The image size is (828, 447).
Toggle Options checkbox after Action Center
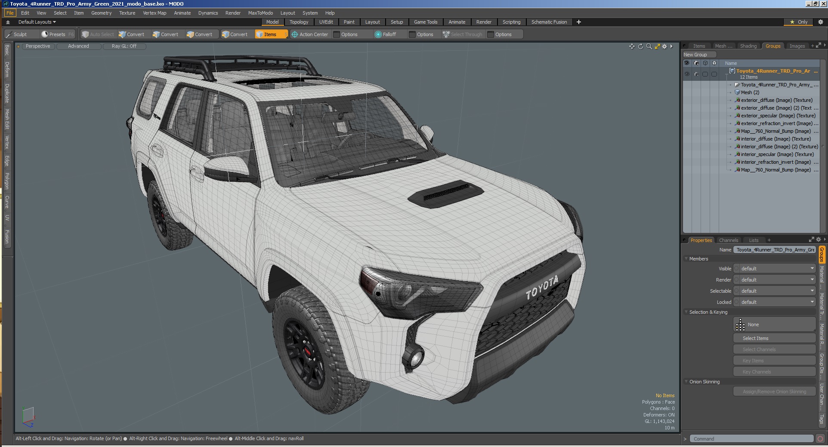click(337, 34)
